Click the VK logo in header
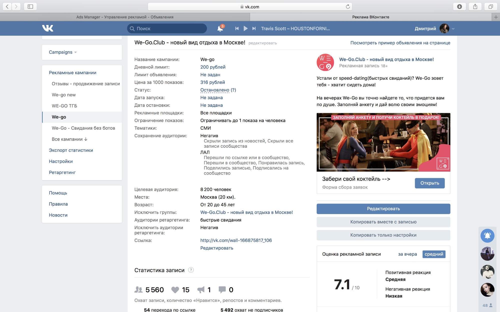 tap(48, 28)
